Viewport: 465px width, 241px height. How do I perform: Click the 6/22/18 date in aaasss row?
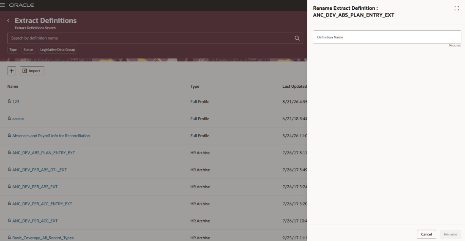[295, 119]
